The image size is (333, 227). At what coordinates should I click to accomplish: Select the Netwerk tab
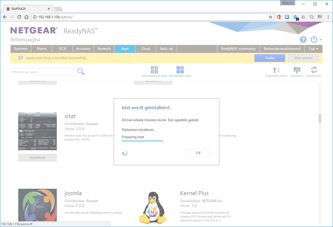pyautogui.click(x=104, y=49)
